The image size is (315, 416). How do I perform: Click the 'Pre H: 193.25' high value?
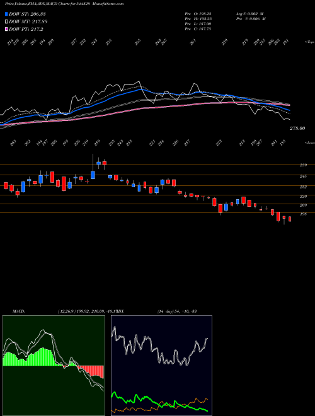coord(198,19)
